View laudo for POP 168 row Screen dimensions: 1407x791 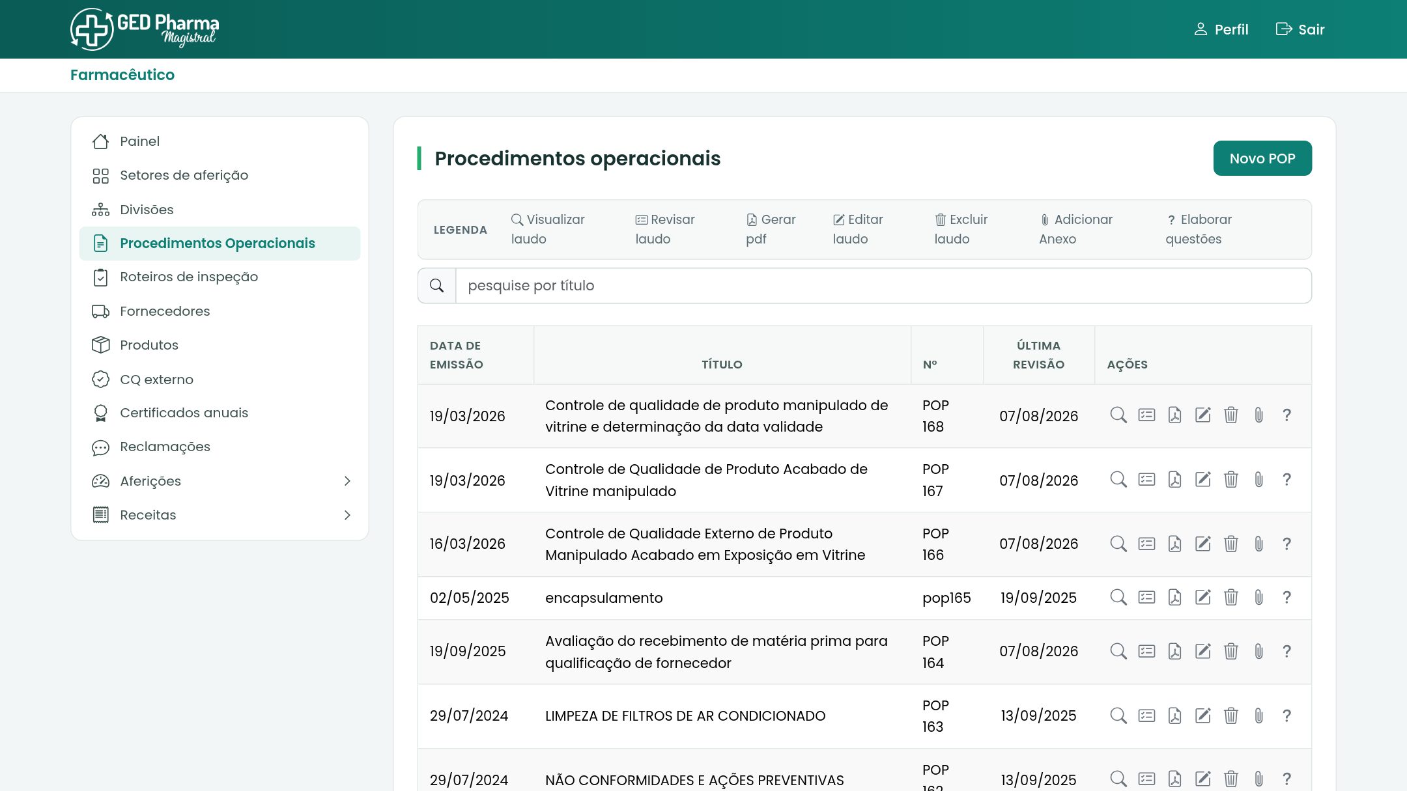click(1118, 415)
